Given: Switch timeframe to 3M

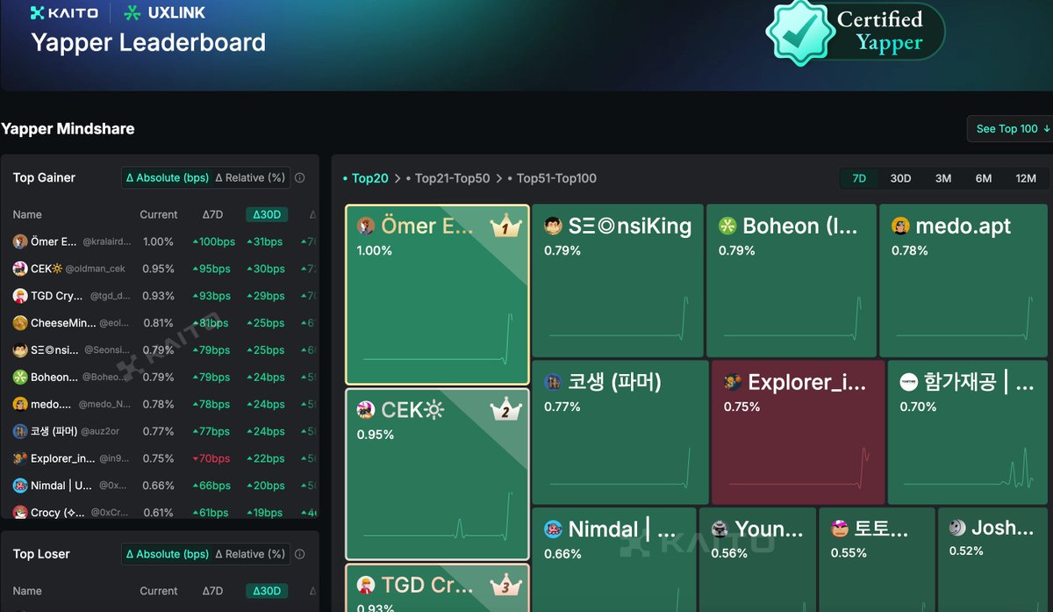Looking at the screenshot, I should point(943,178).
